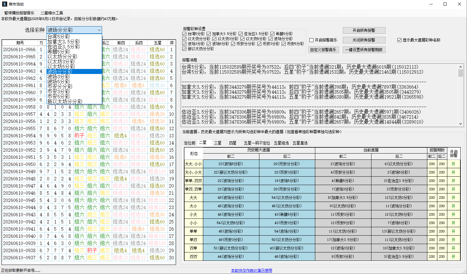Disable the 波场分分彩 alarm checkbox
This screenshot has height=274, width=467.
pyautogui.click(x=271, y=39)
